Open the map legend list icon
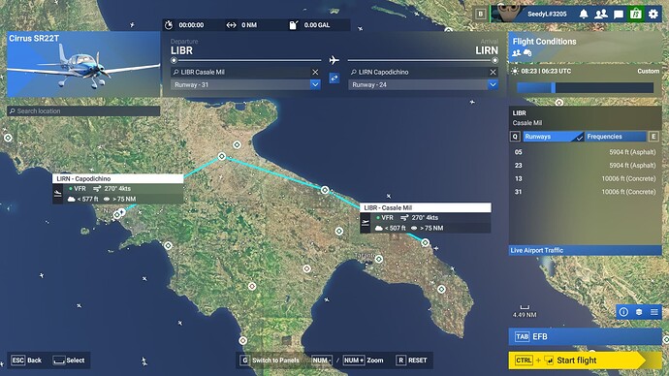Screen dimensions: 669x376 [654, 312]
